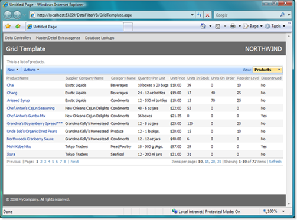Expand the Print dropdown arrow
297x220 pixels.
click(240, 26)
